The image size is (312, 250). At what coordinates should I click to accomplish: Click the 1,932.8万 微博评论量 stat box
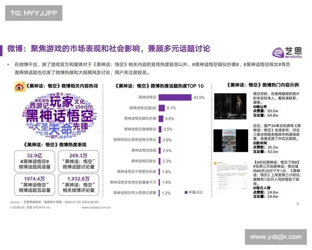(79, 184)
